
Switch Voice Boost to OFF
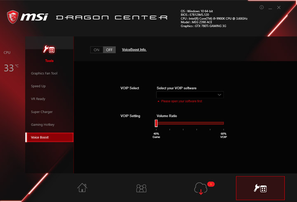109,50
